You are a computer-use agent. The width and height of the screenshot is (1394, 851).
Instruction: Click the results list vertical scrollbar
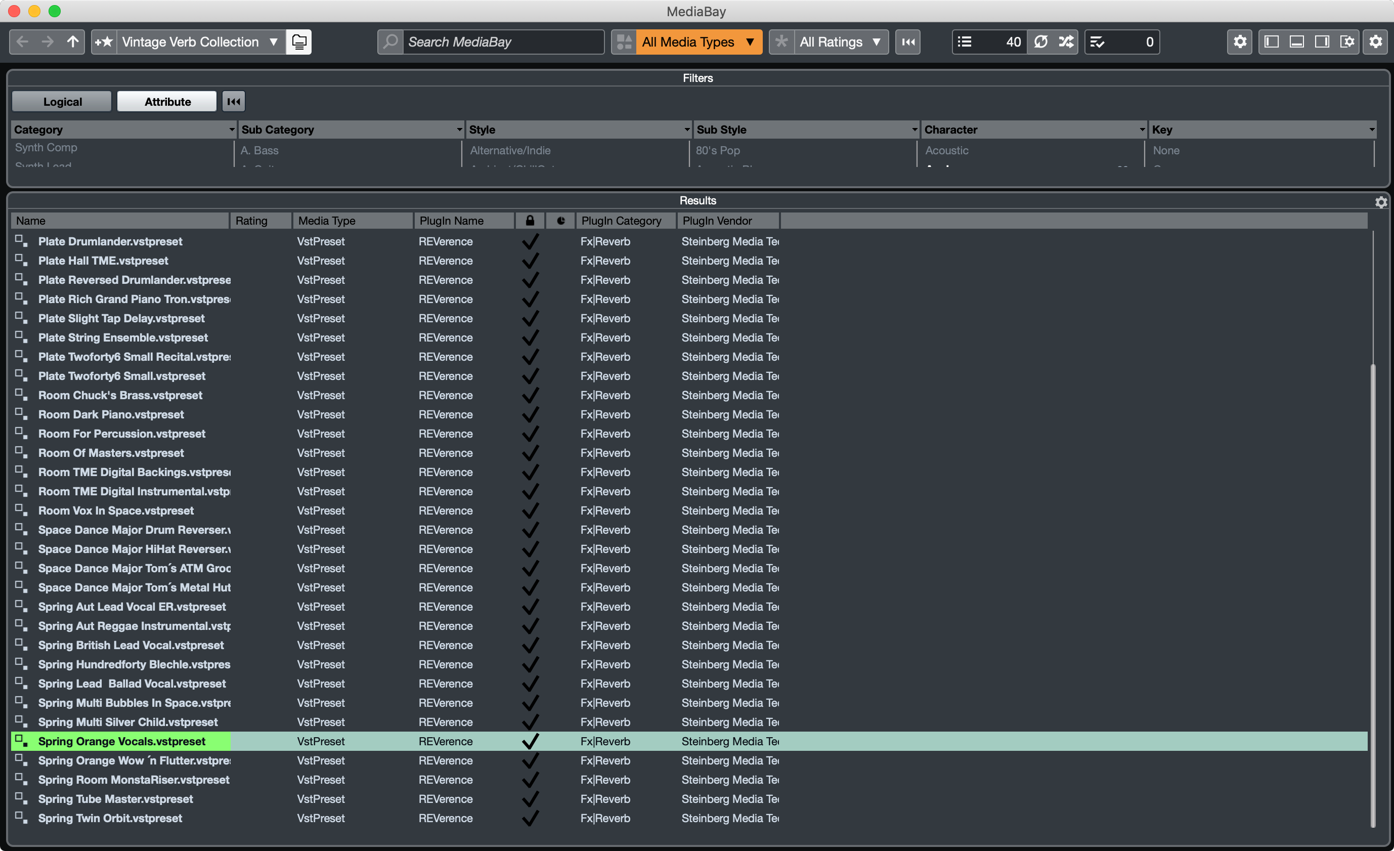tap(1374, 594)
